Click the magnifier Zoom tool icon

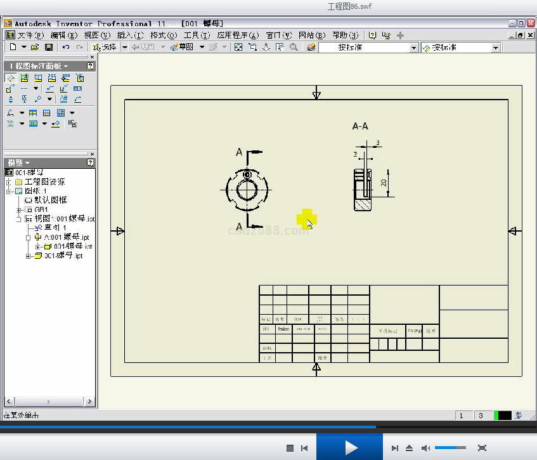(x=294, y=47)
